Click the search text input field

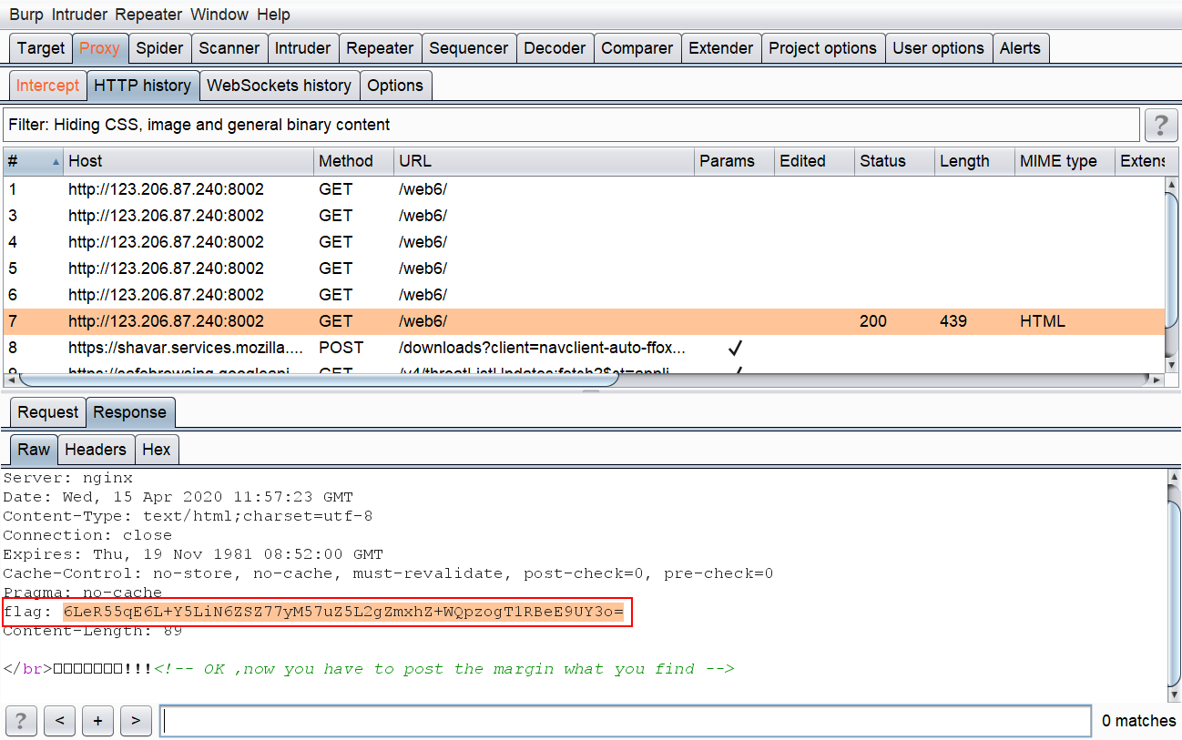coord(626,721)
